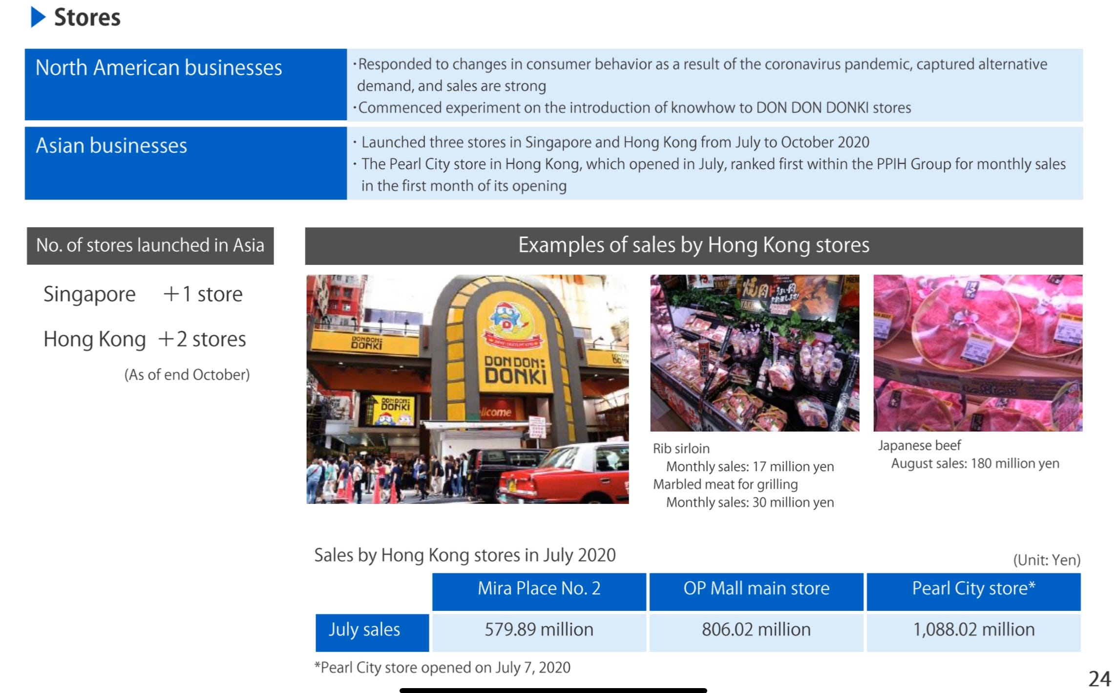Screen dimensions: 1119x693
Task: Select the "Hong Kong +2 stores" line
Action: point(145,339)
